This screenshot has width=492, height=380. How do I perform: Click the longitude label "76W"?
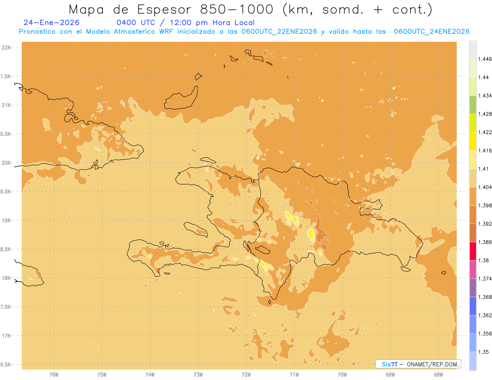[x=54, y=375]
